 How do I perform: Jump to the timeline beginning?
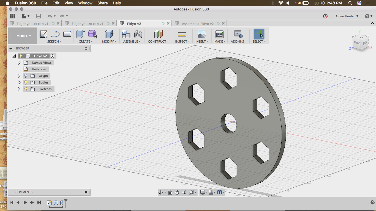[12, 202]
